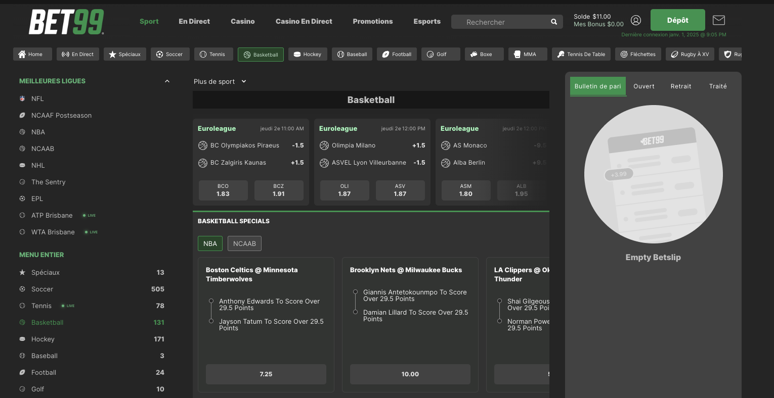
Task: Select NBA specials filter
Action: point(210,243)
